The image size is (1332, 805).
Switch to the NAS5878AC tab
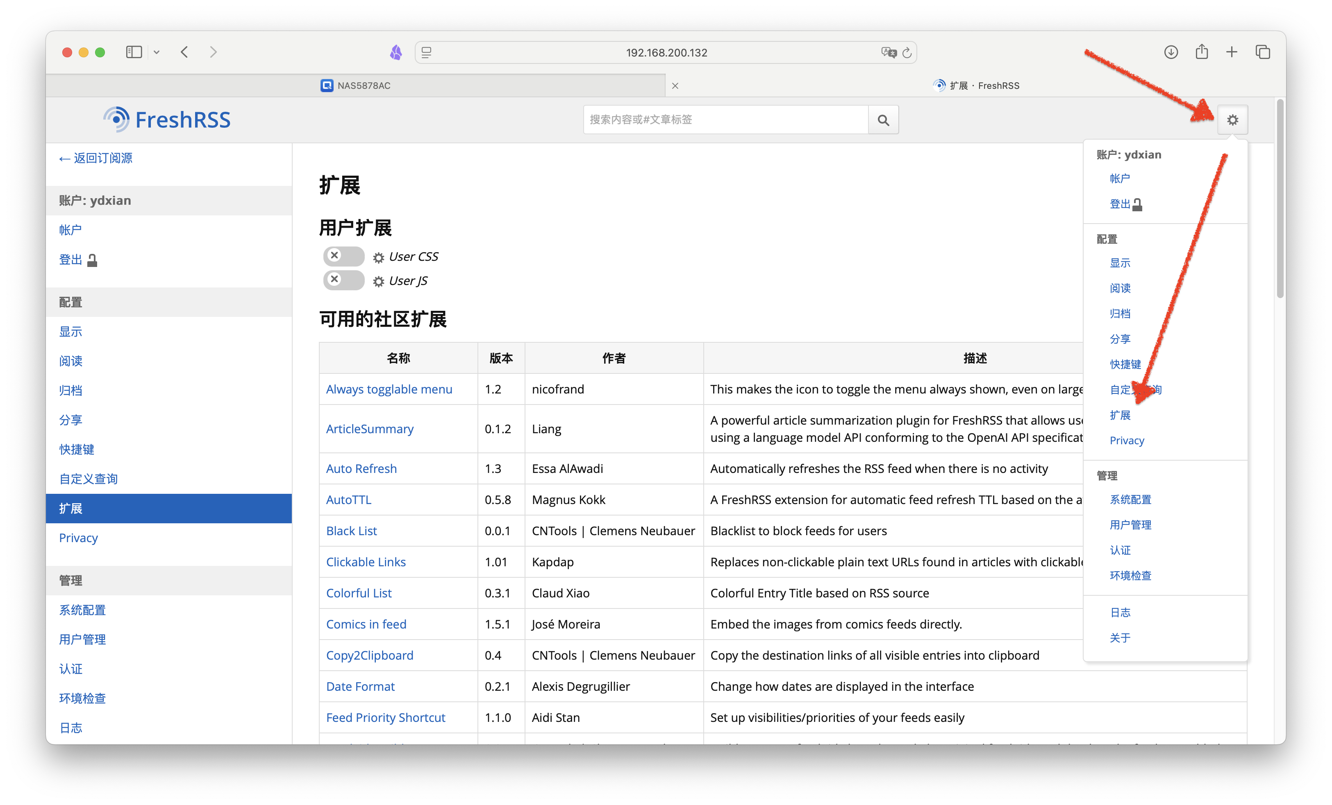tap(355, 85)
